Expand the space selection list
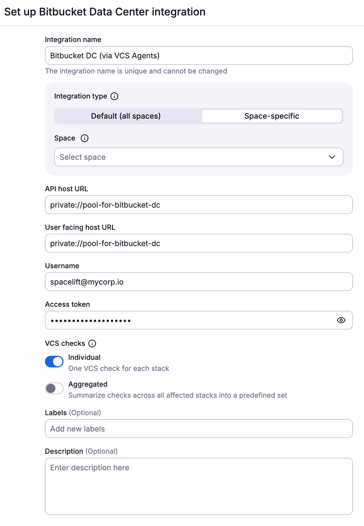This screenshot has width=364, height=526. click(199, 157)
